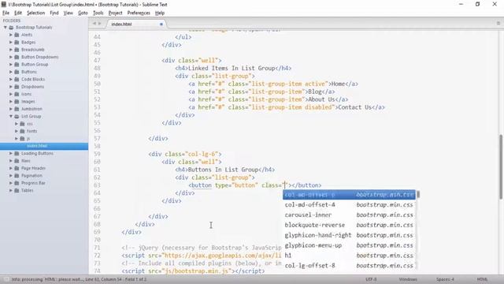Collapse the Bootstrap Tutorials root folder
The height and width of the screenshot is (284, 504).
coord(6,28)
